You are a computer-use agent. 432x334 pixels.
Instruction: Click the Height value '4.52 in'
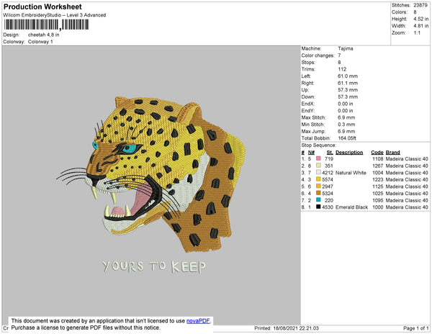(421, 19)
